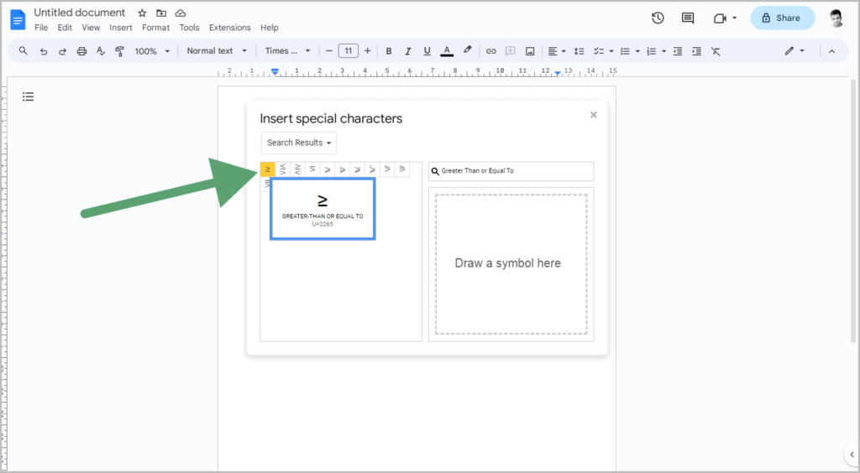Toggle italic formatting
The height and width of the screenshot is (473, 860).
point(407,51)
